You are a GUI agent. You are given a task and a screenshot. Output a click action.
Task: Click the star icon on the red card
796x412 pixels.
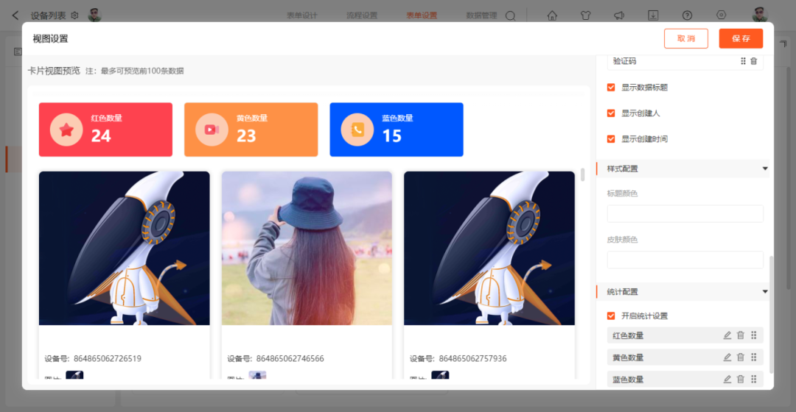pyautogui.click(x=66, y=130)
